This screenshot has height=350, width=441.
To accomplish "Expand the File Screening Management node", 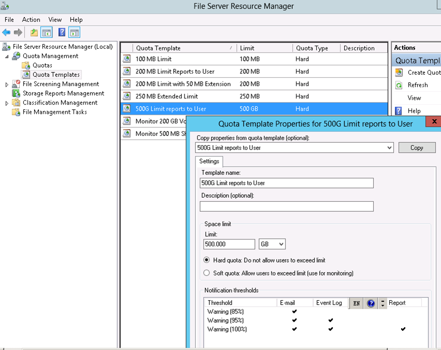I will 7,85.
